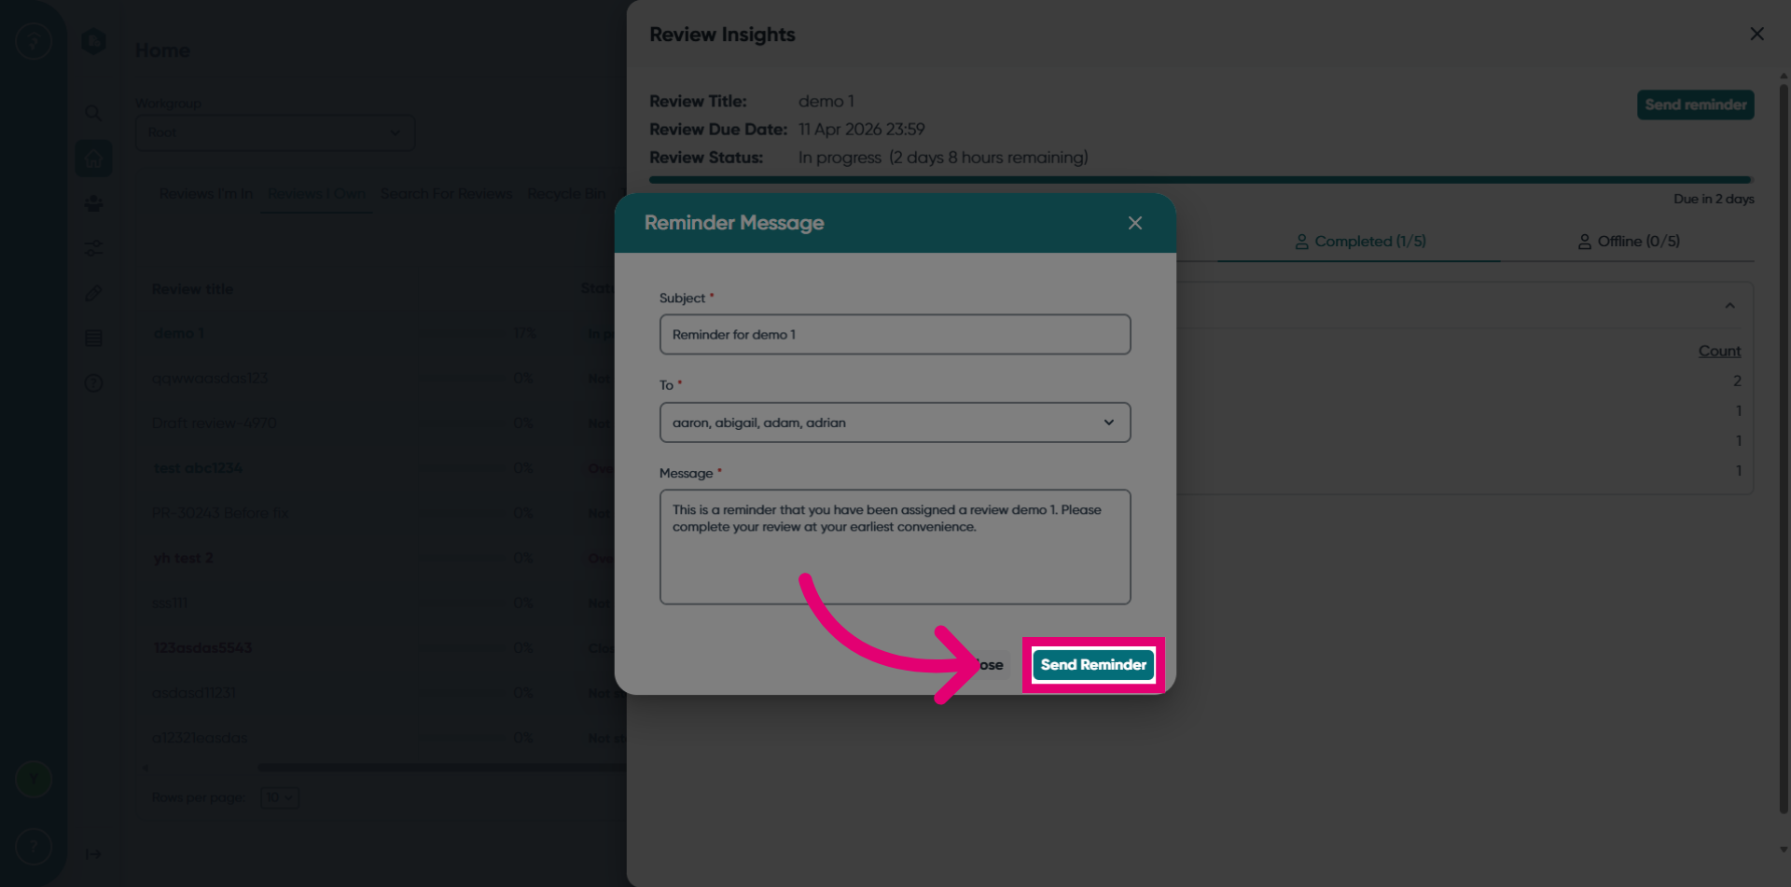Open the yh test 2 review row
The height and width of the screenshot is (887, 1791).
click(183, 558)
